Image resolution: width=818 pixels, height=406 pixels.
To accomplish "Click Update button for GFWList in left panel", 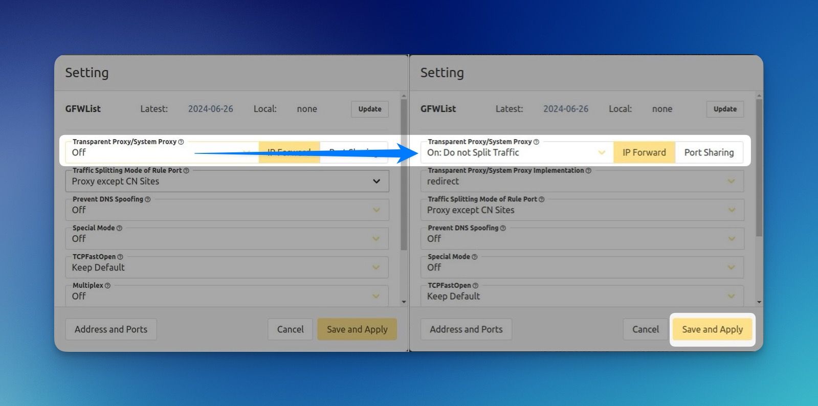I will 369,109.
